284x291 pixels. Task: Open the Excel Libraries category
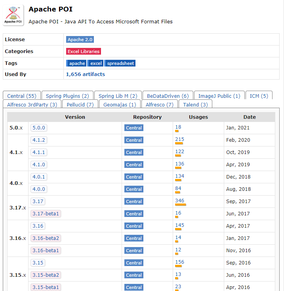[x=84, y=51]
